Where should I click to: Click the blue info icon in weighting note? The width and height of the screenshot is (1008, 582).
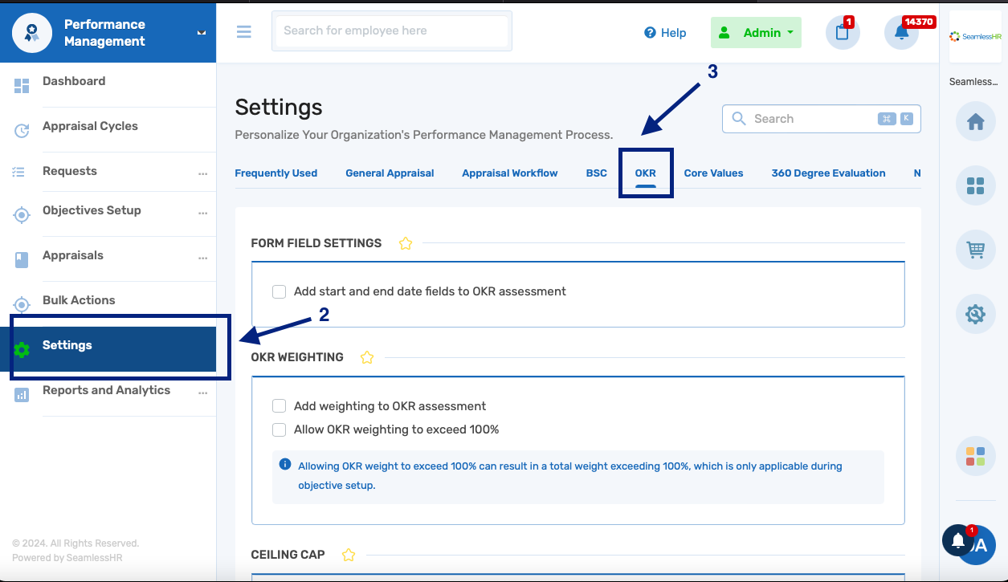coord(285,465)
